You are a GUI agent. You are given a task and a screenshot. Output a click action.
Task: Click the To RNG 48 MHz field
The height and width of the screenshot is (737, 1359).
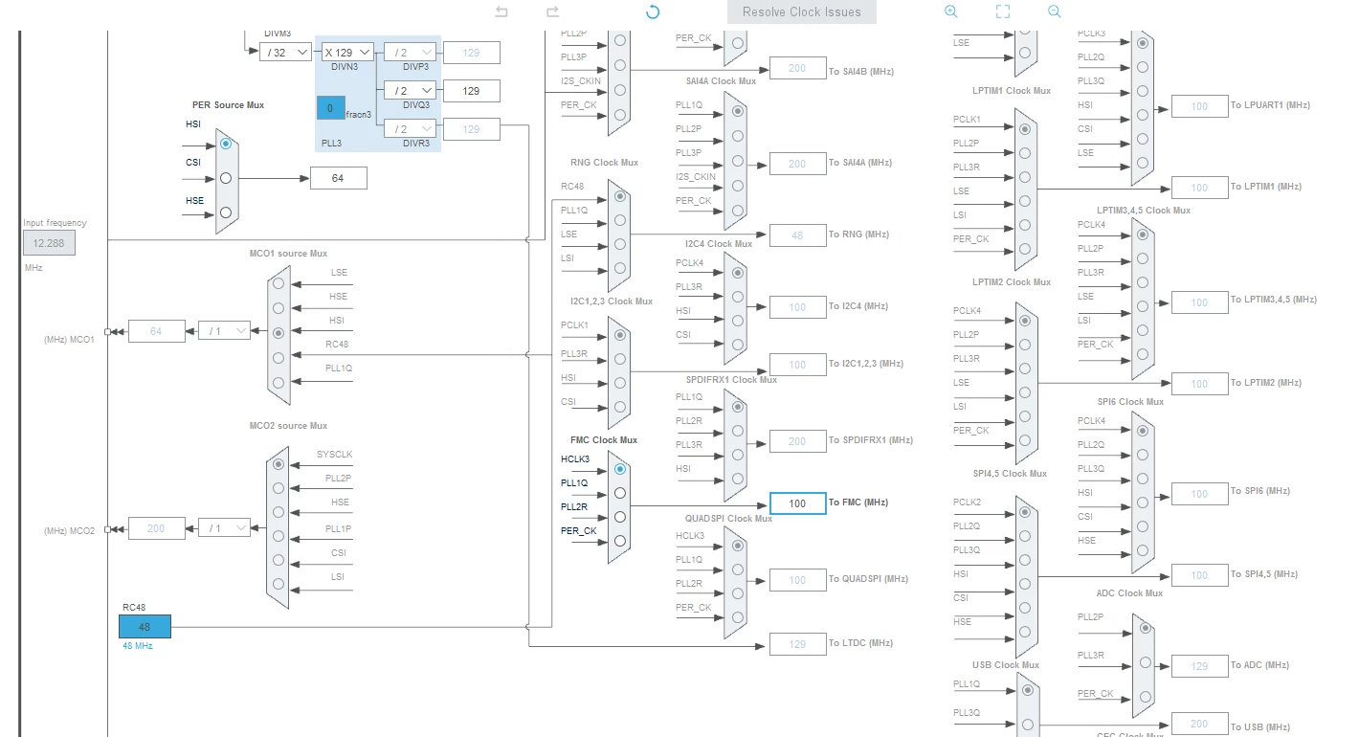pos(797,235)
